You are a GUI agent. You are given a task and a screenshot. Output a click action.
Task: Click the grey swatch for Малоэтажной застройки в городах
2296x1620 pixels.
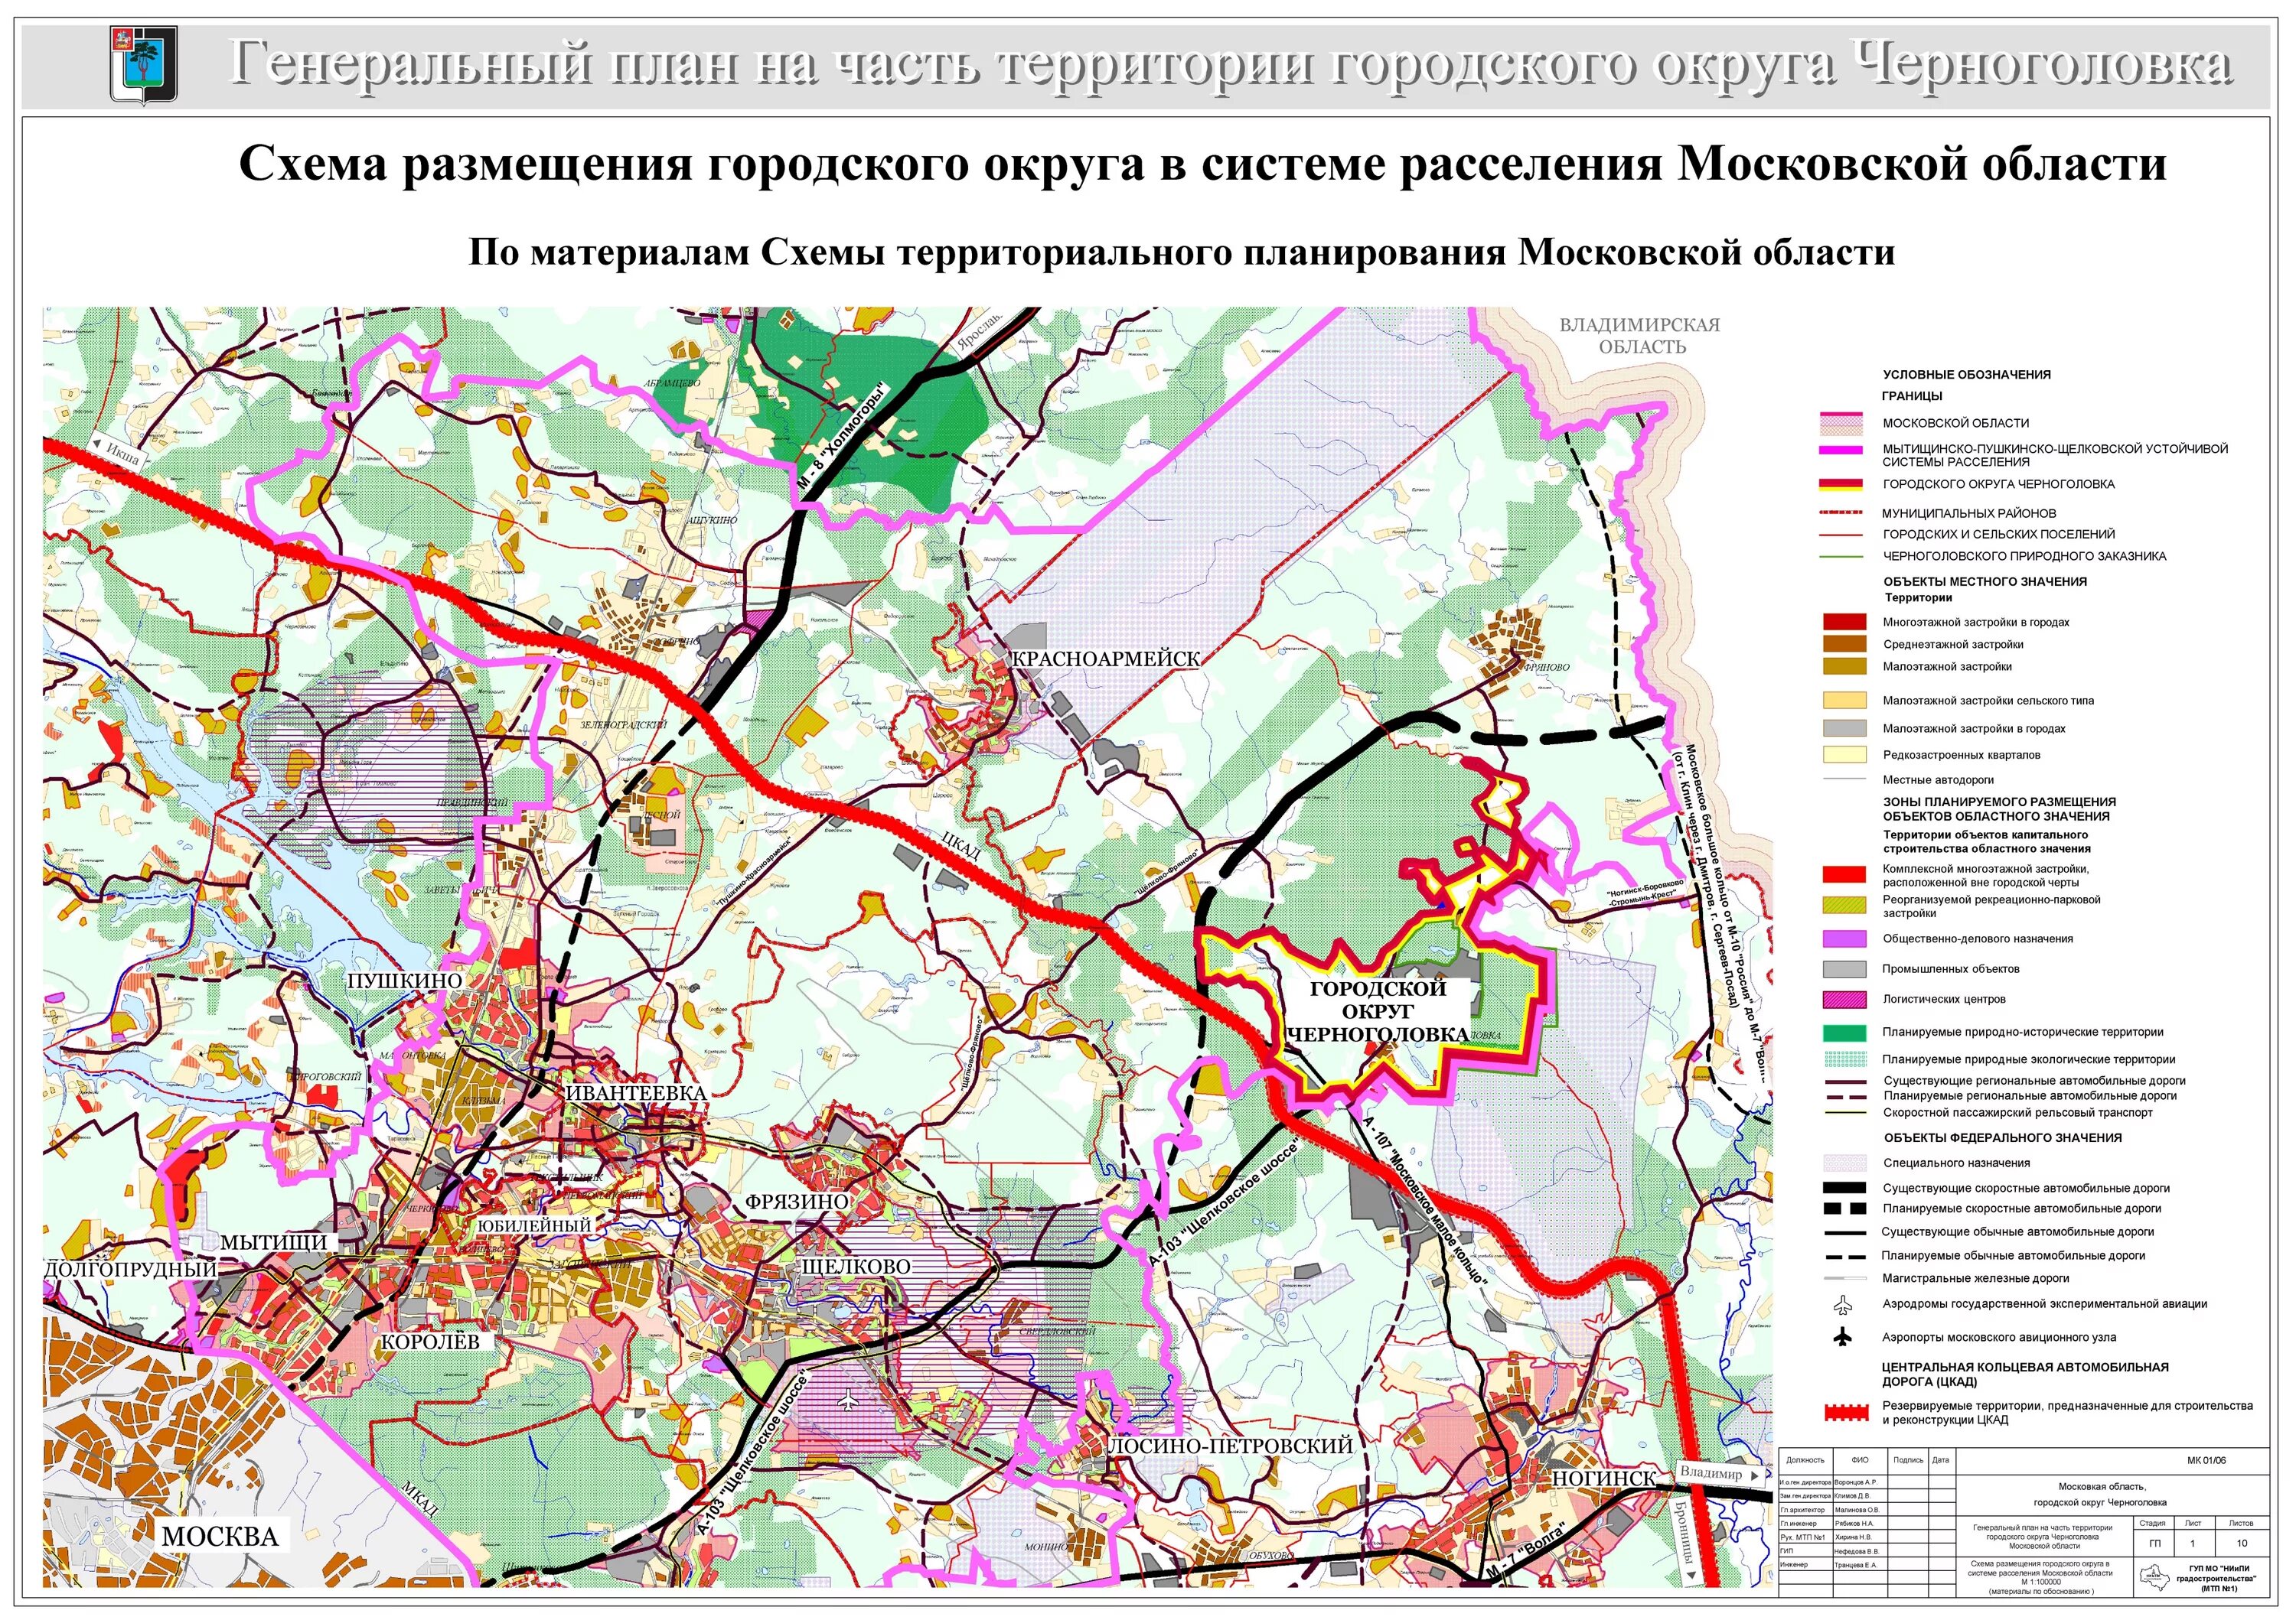pos(1846,729)
